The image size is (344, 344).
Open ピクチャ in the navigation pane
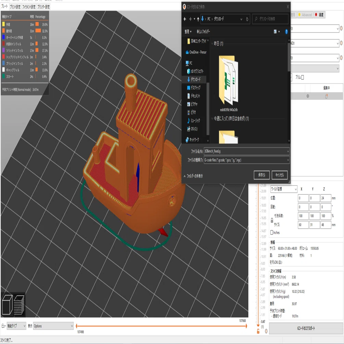(x=192, y=104)
